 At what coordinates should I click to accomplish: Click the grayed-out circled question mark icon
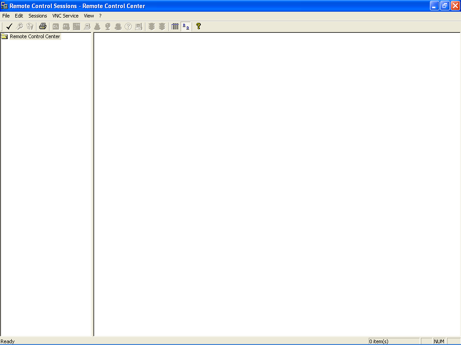coord(128,27)
